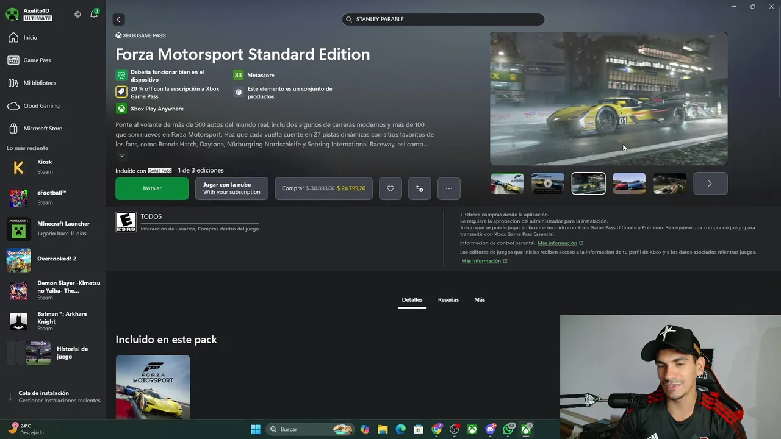Open Copilot from the taskbar
The width and height of the screenshot is (781, 439).
coord(365,429)
